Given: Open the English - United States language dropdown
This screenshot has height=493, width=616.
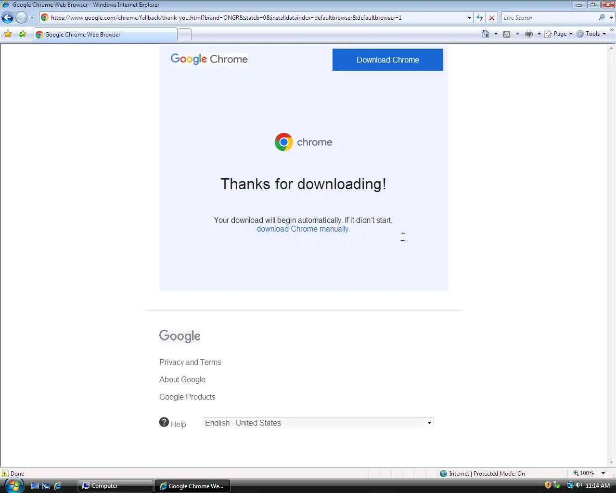Looking at the screenshot, I should pos(318,423).
